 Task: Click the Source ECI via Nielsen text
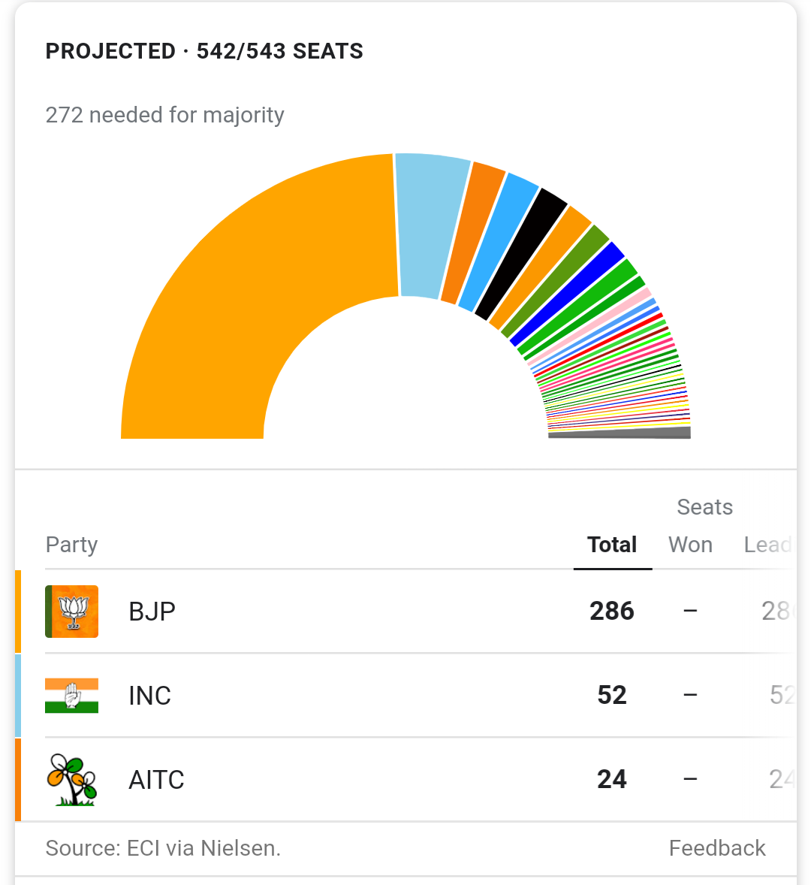pyautogui.click(x=163, y=848)
